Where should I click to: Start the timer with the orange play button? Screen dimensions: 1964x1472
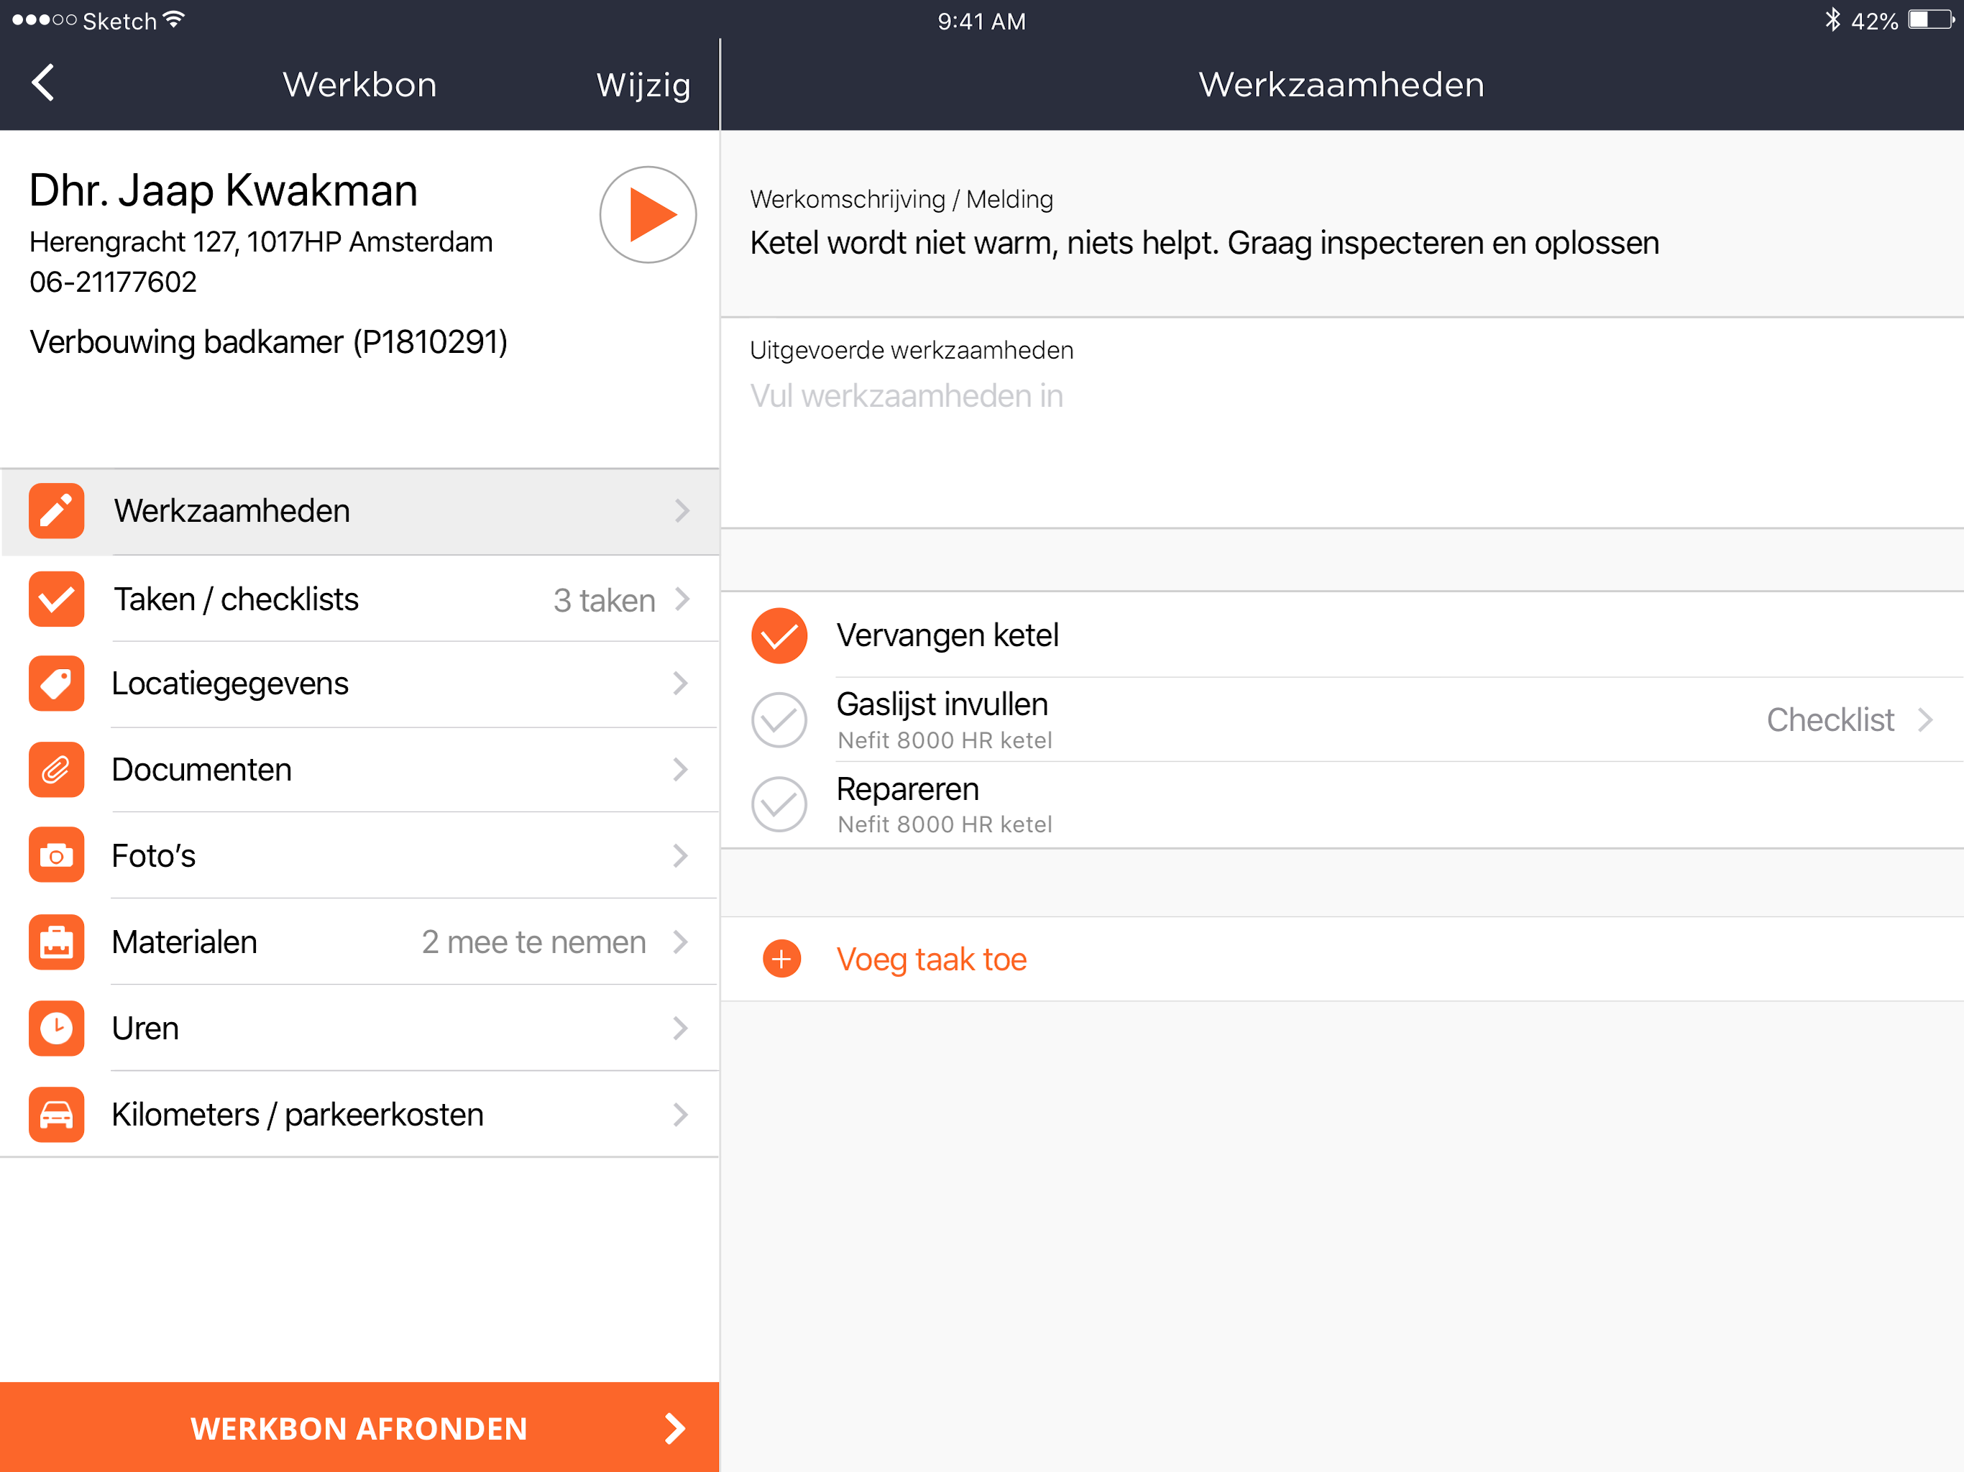tap(647, 215)
